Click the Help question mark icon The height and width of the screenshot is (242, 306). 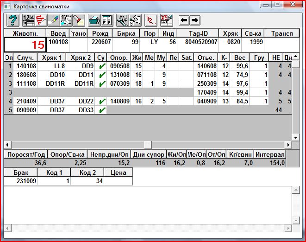click(13, 20)
